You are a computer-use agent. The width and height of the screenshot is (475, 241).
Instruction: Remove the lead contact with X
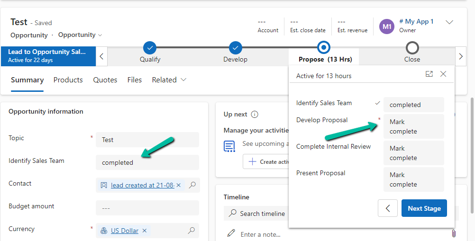pos(178,185)
